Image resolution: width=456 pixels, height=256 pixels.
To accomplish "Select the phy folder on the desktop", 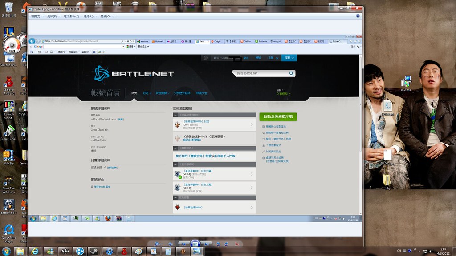I will coord(388,182).
